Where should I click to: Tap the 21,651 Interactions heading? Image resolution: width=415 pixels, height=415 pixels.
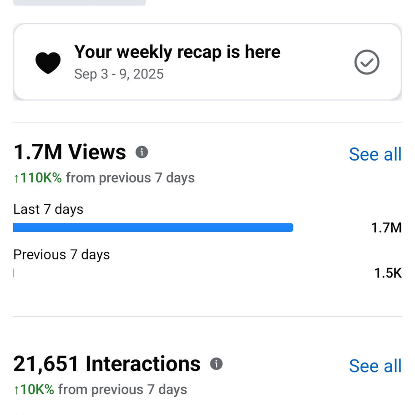[x=107, y=364]
